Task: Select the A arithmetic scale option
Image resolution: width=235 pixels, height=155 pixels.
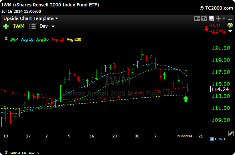Action: [212, 139]
